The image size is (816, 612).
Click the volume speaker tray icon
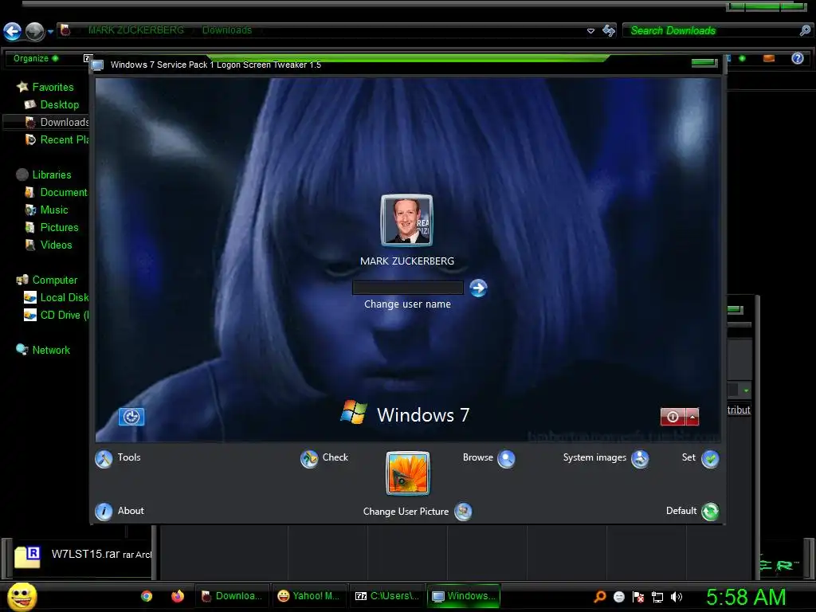click(x=677, y=597)
